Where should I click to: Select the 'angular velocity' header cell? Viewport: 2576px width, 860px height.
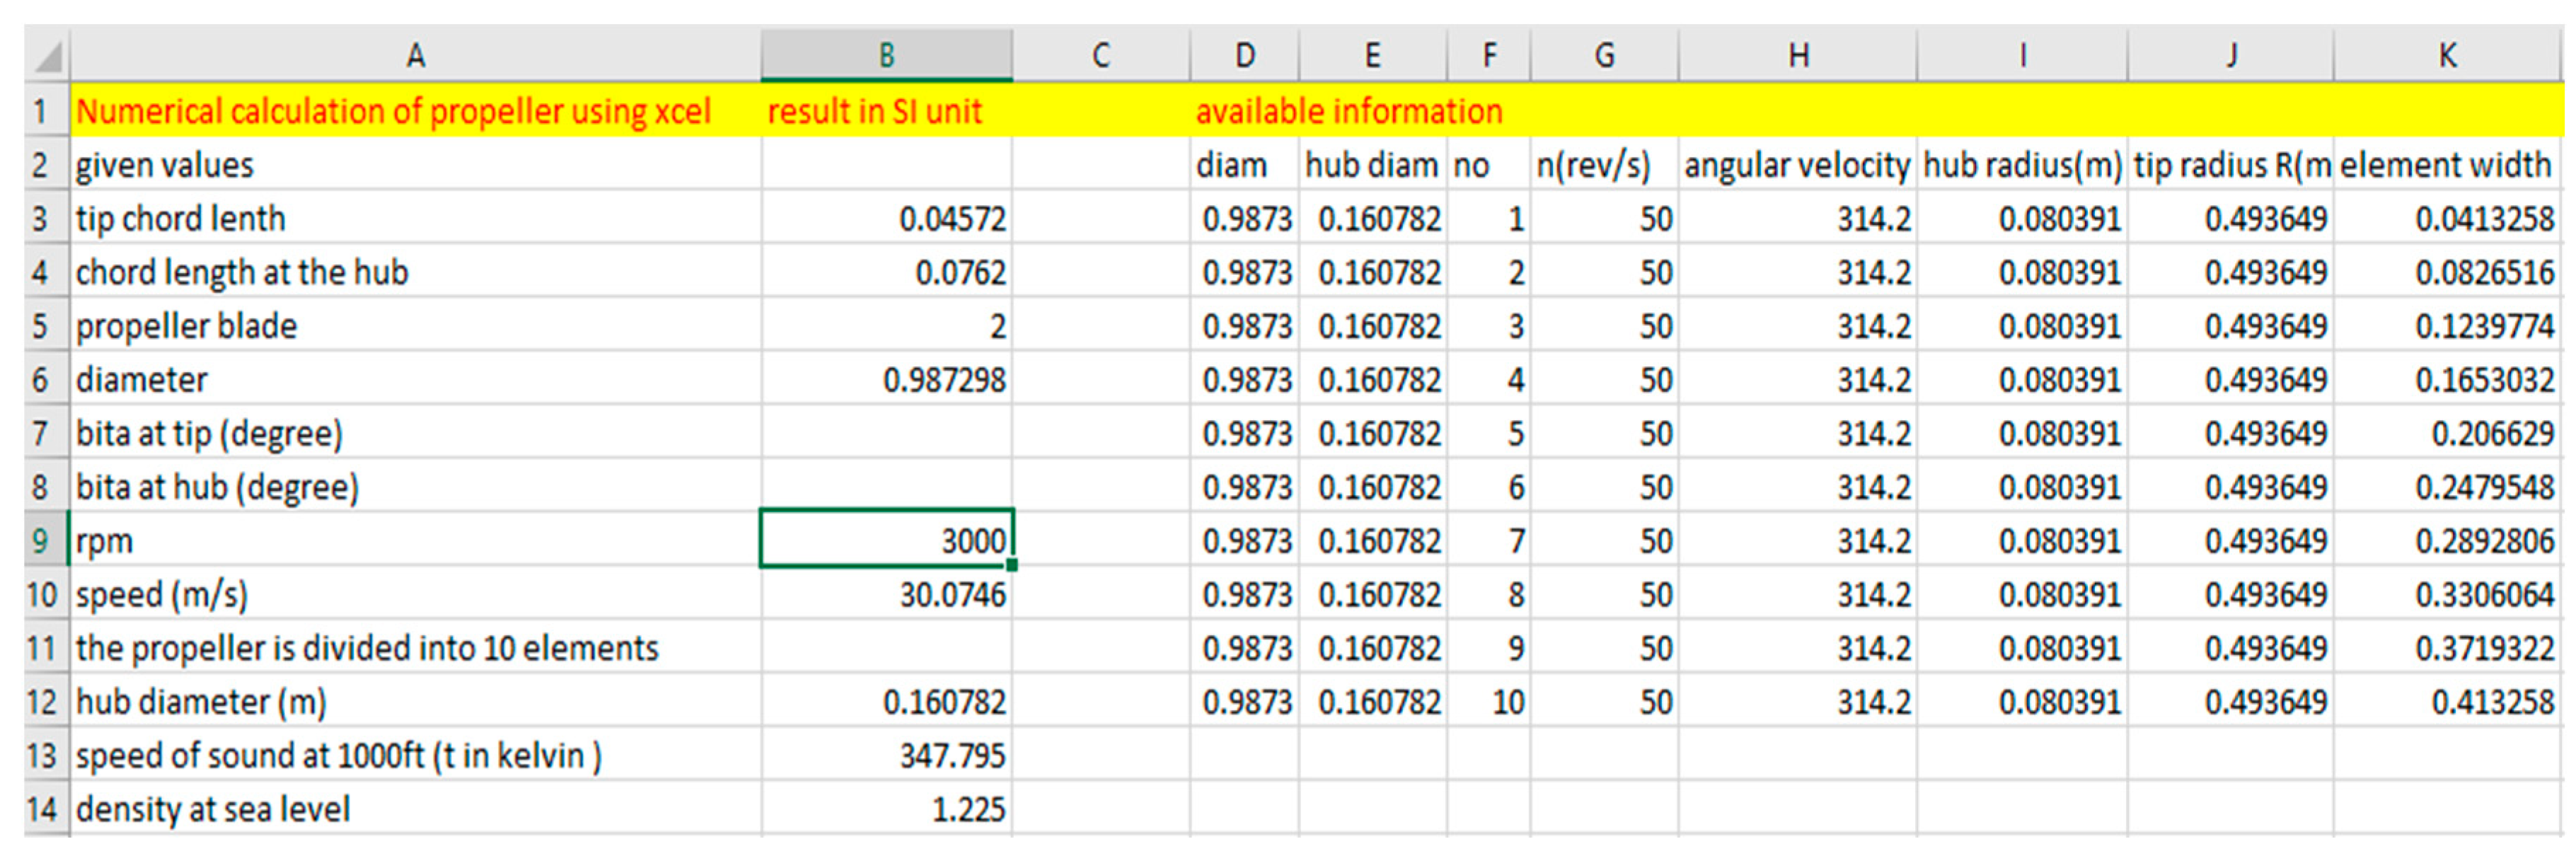click(x=1797, y=165)
